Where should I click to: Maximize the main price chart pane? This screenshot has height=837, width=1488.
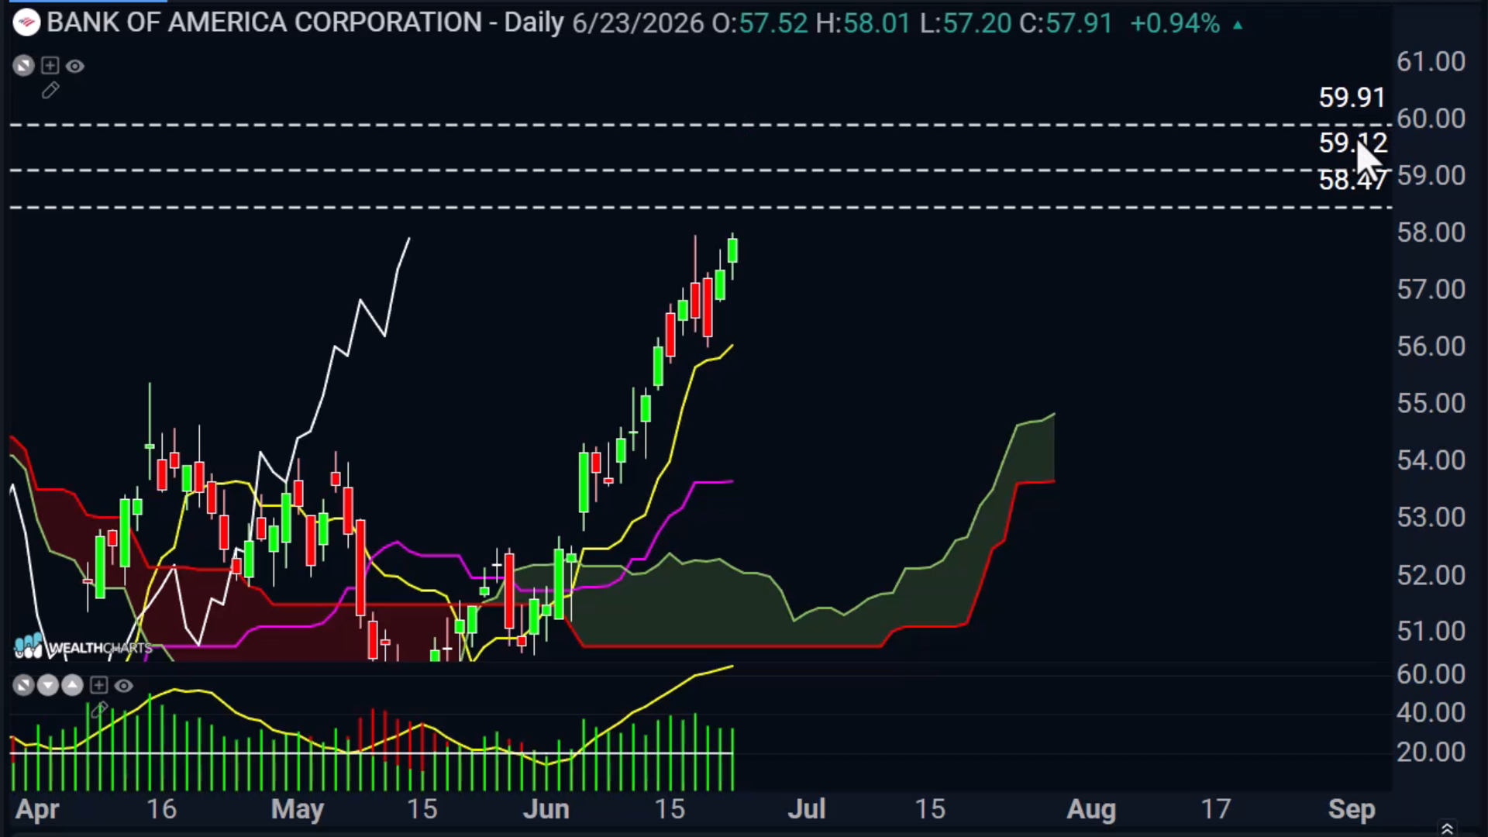pyautogui.click(x=23, y=66)
